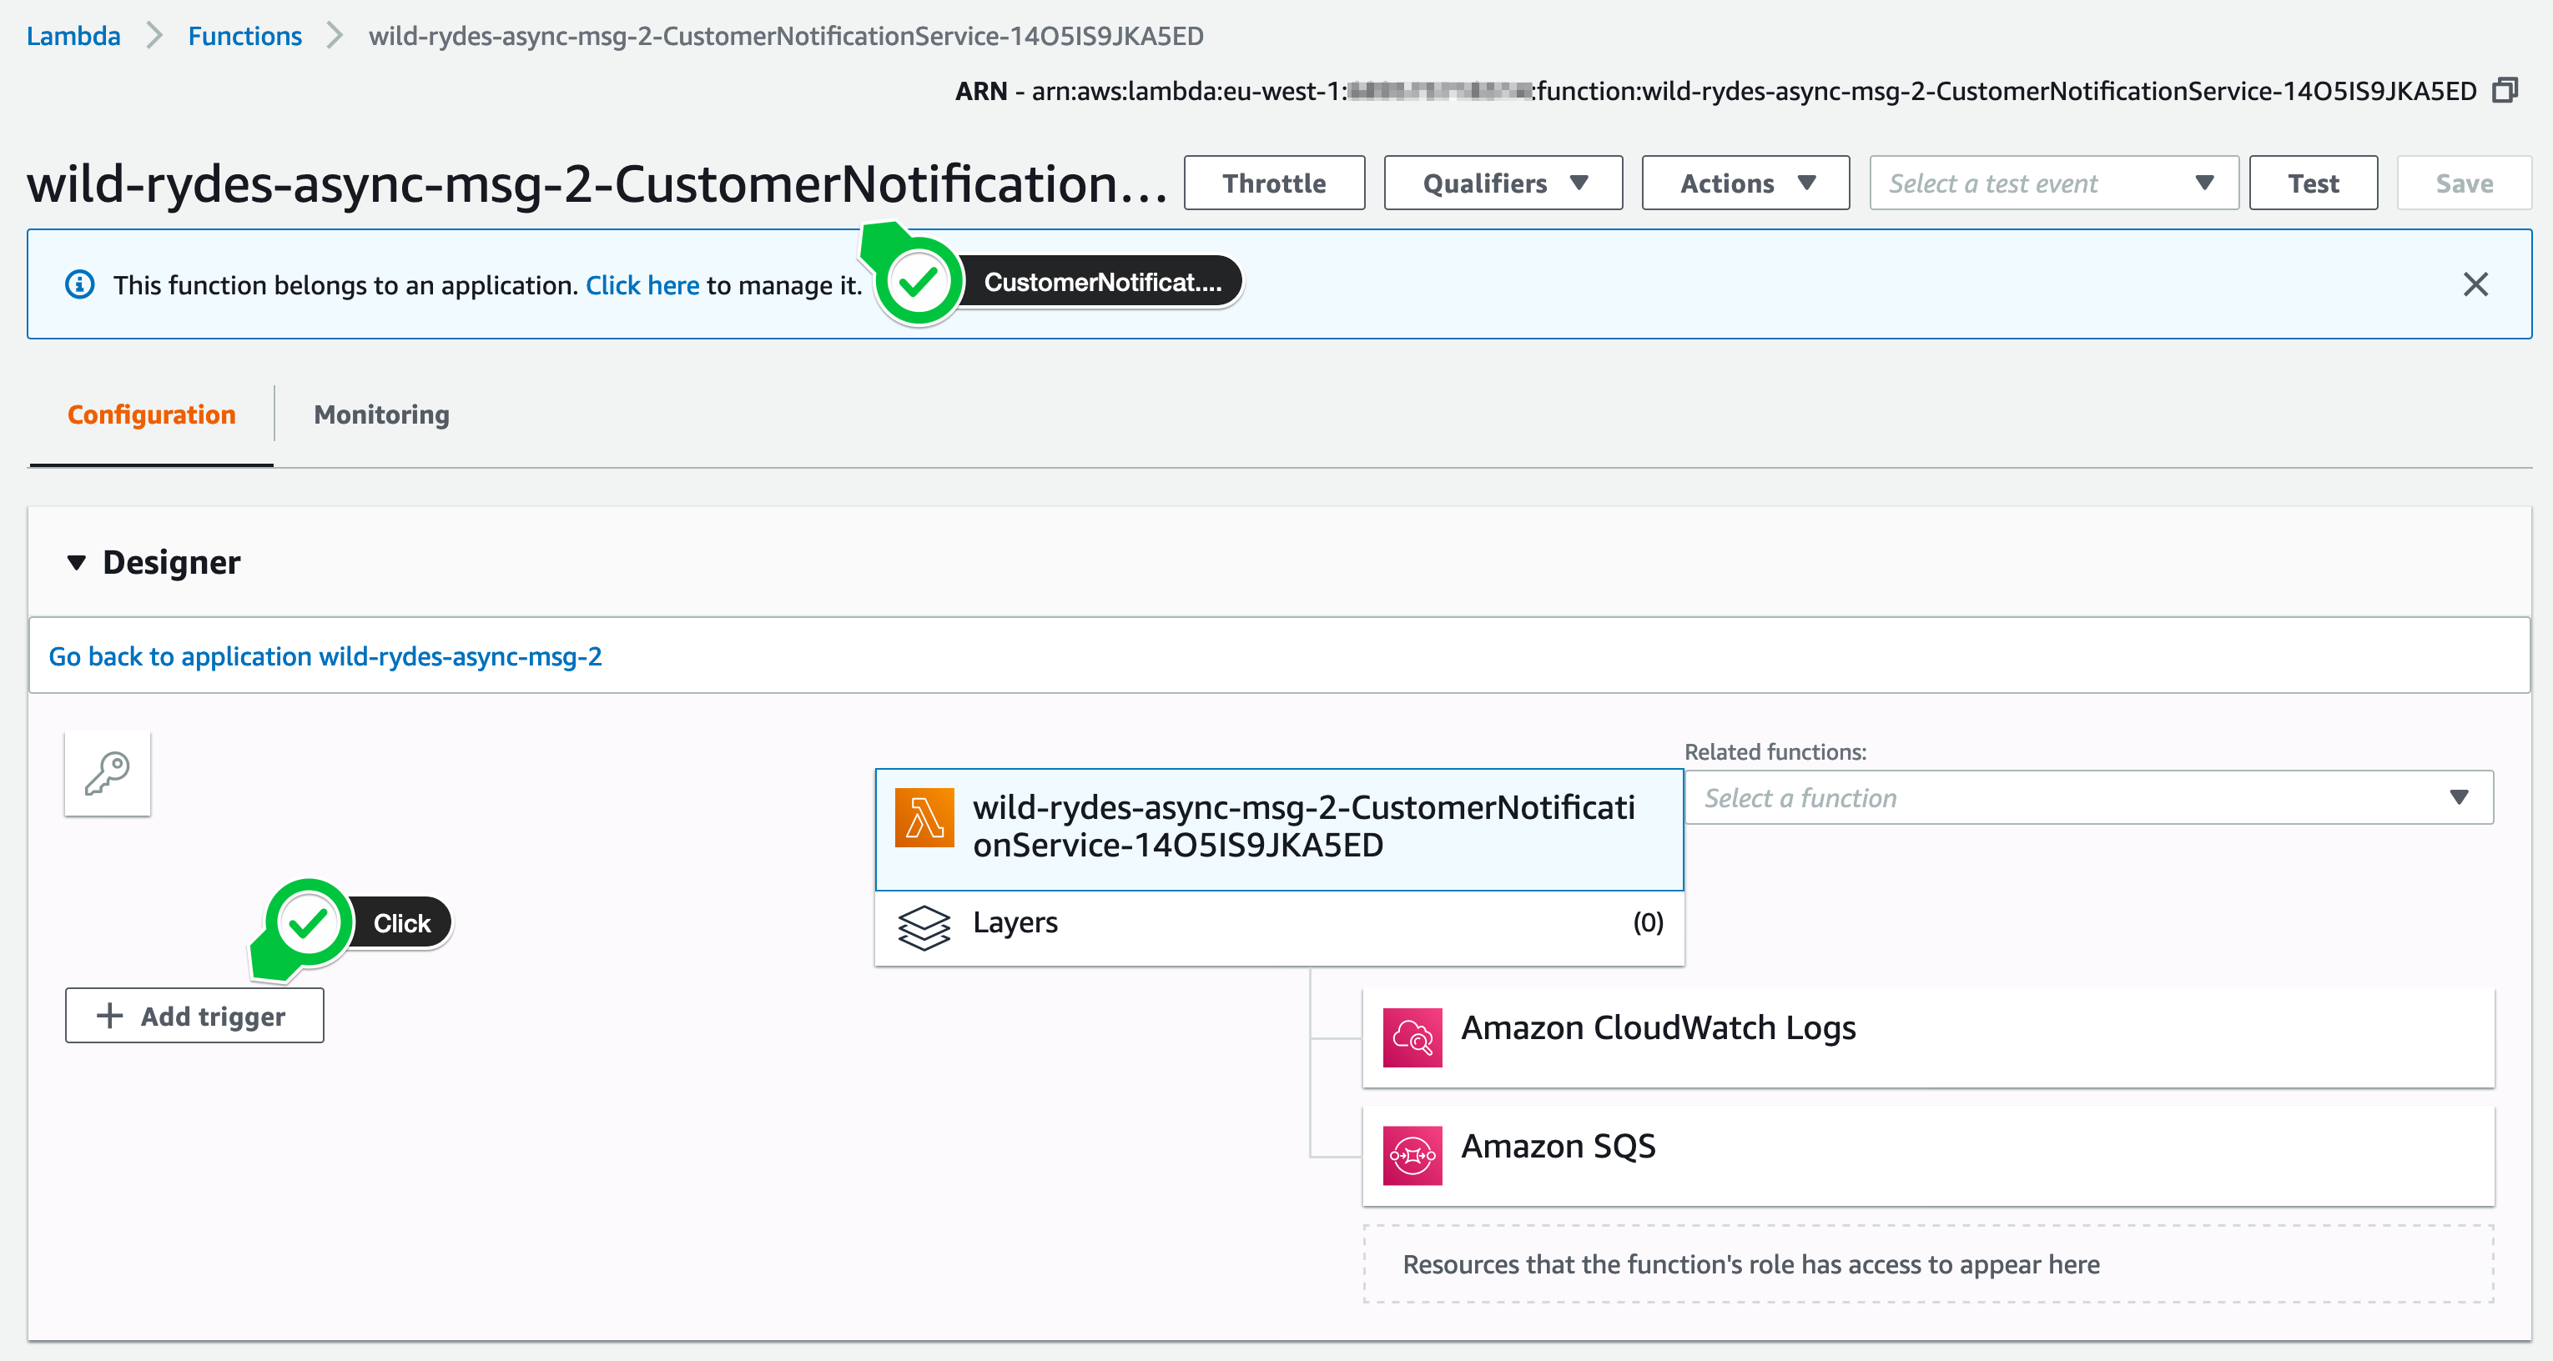Open the Related functions dropdown
The height and width of the screenshot is (1361, 2553).
pyautogui.click(x=2089, y=797)
